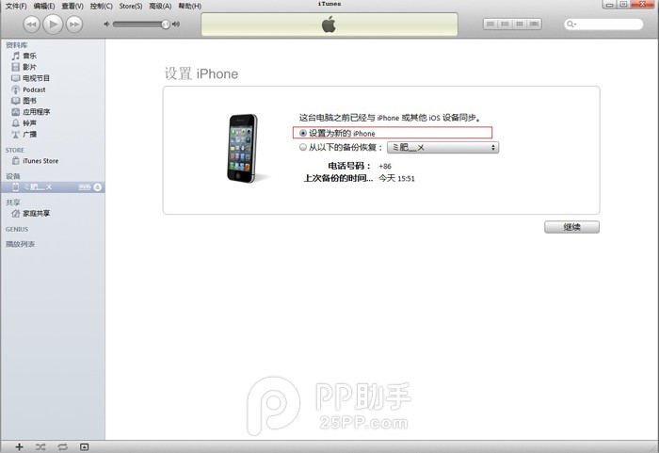Switch to Cover Flow view icon
Viewport: 659px width, 453px height.
click(x=534, y=24)
